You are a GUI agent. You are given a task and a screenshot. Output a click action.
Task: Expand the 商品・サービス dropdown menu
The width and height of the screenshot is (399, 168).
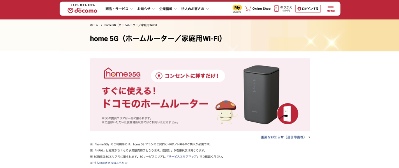click(119, 9)
